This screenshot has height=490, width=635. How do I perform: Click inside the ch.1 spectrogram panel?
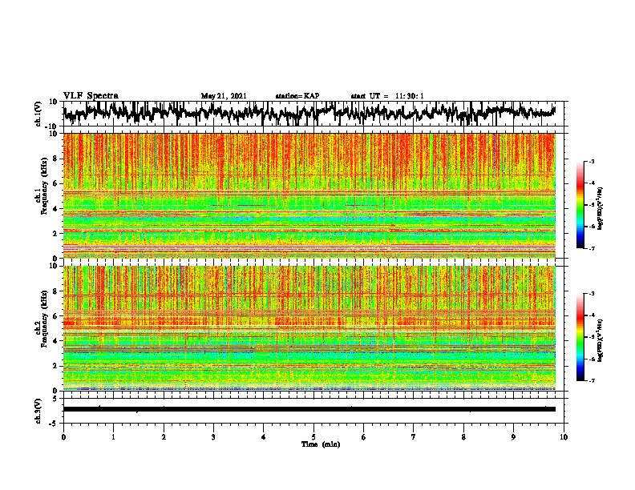[309, 195]
